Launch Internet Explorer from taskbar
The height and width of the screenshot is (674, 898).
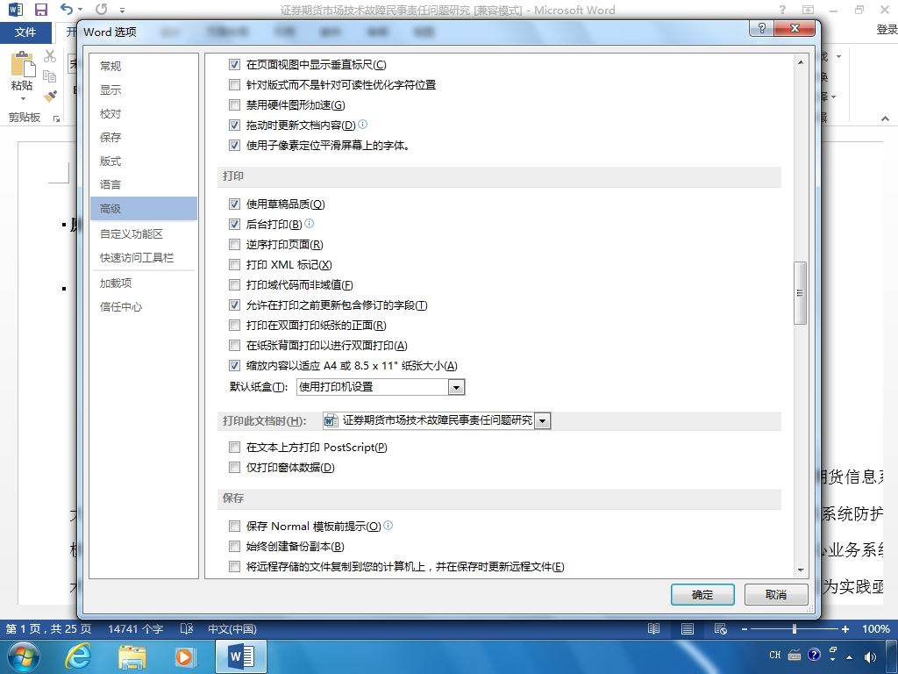(77, 656)
